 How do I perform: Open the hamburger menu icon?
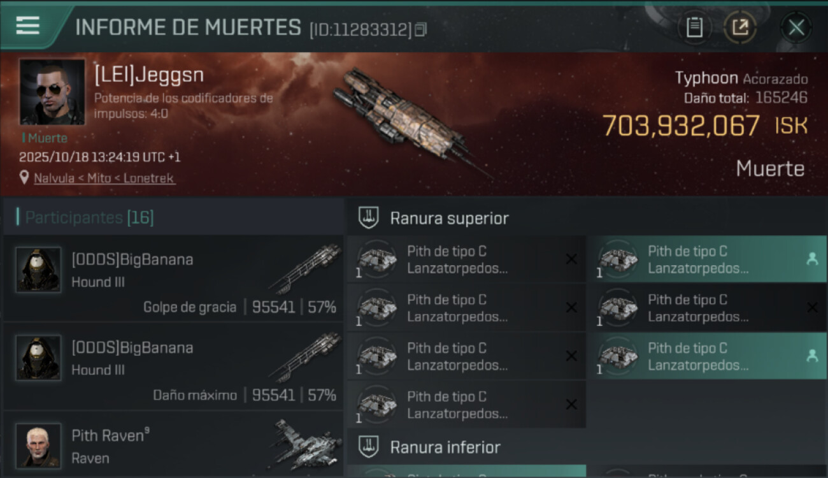click(27, 25)
